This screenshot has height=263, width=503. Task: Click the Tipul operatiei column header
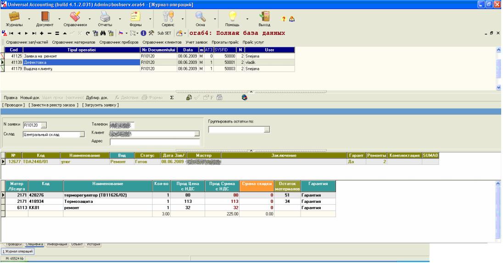click(x=82, y=50)
